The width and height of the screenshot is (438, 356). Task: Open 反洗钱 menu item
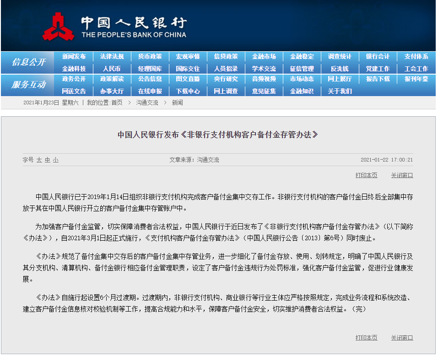[340, 69]
